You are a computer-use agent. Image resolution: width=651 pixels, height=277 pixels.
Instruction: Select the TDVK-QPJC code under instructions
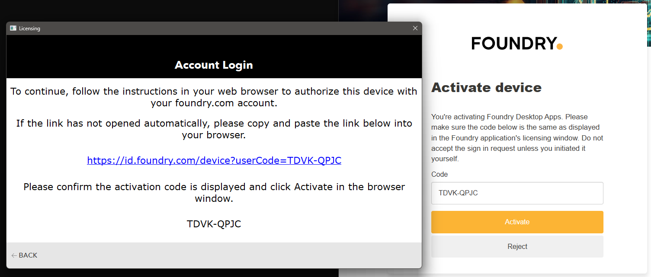(214, 224)
